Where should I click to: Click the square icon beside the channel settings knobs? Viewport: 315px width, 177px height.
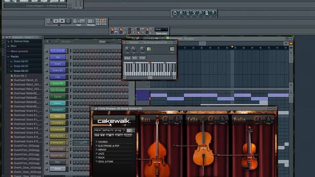coord(149,49)
